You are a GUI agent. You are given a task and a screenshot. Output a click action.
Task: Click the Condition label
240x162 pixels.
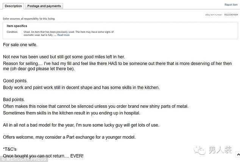[x=12, y=32]
